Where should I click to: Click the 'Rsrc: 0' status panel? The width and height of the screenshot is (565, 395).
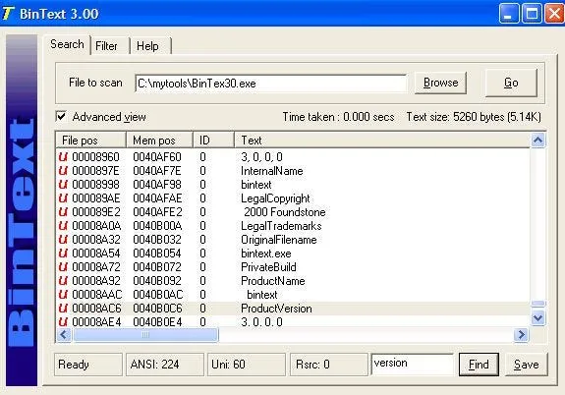328,365
